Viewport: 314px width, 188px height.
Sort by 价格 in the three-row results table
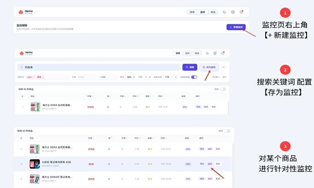(91, 138)
